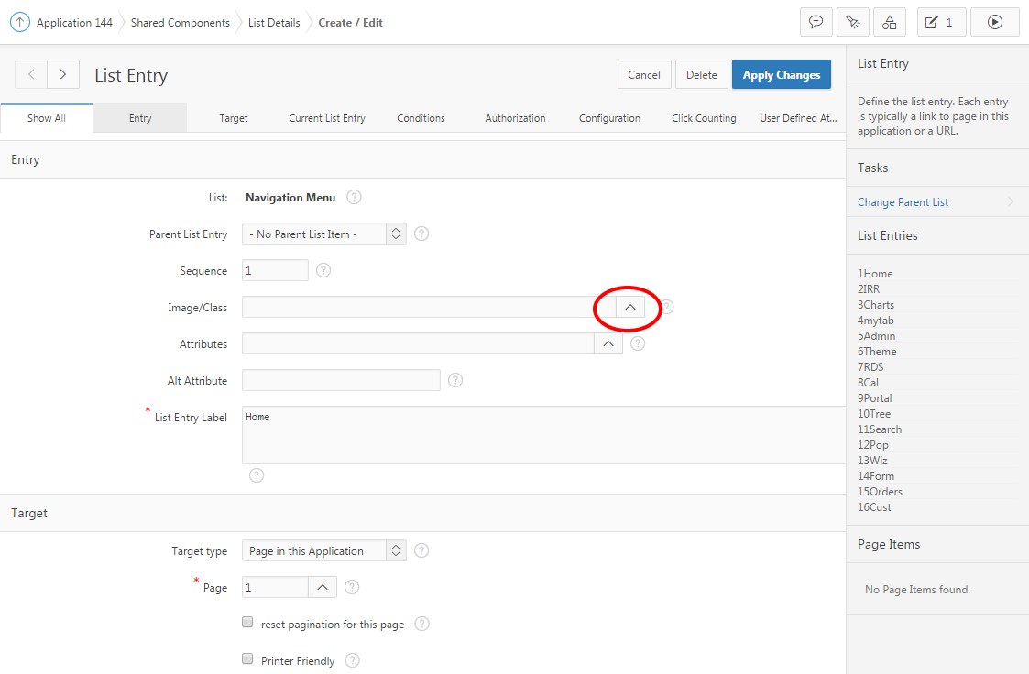Run the page with play icon
The width and height of the screenshot is (1029, 674).
(995, 22)
